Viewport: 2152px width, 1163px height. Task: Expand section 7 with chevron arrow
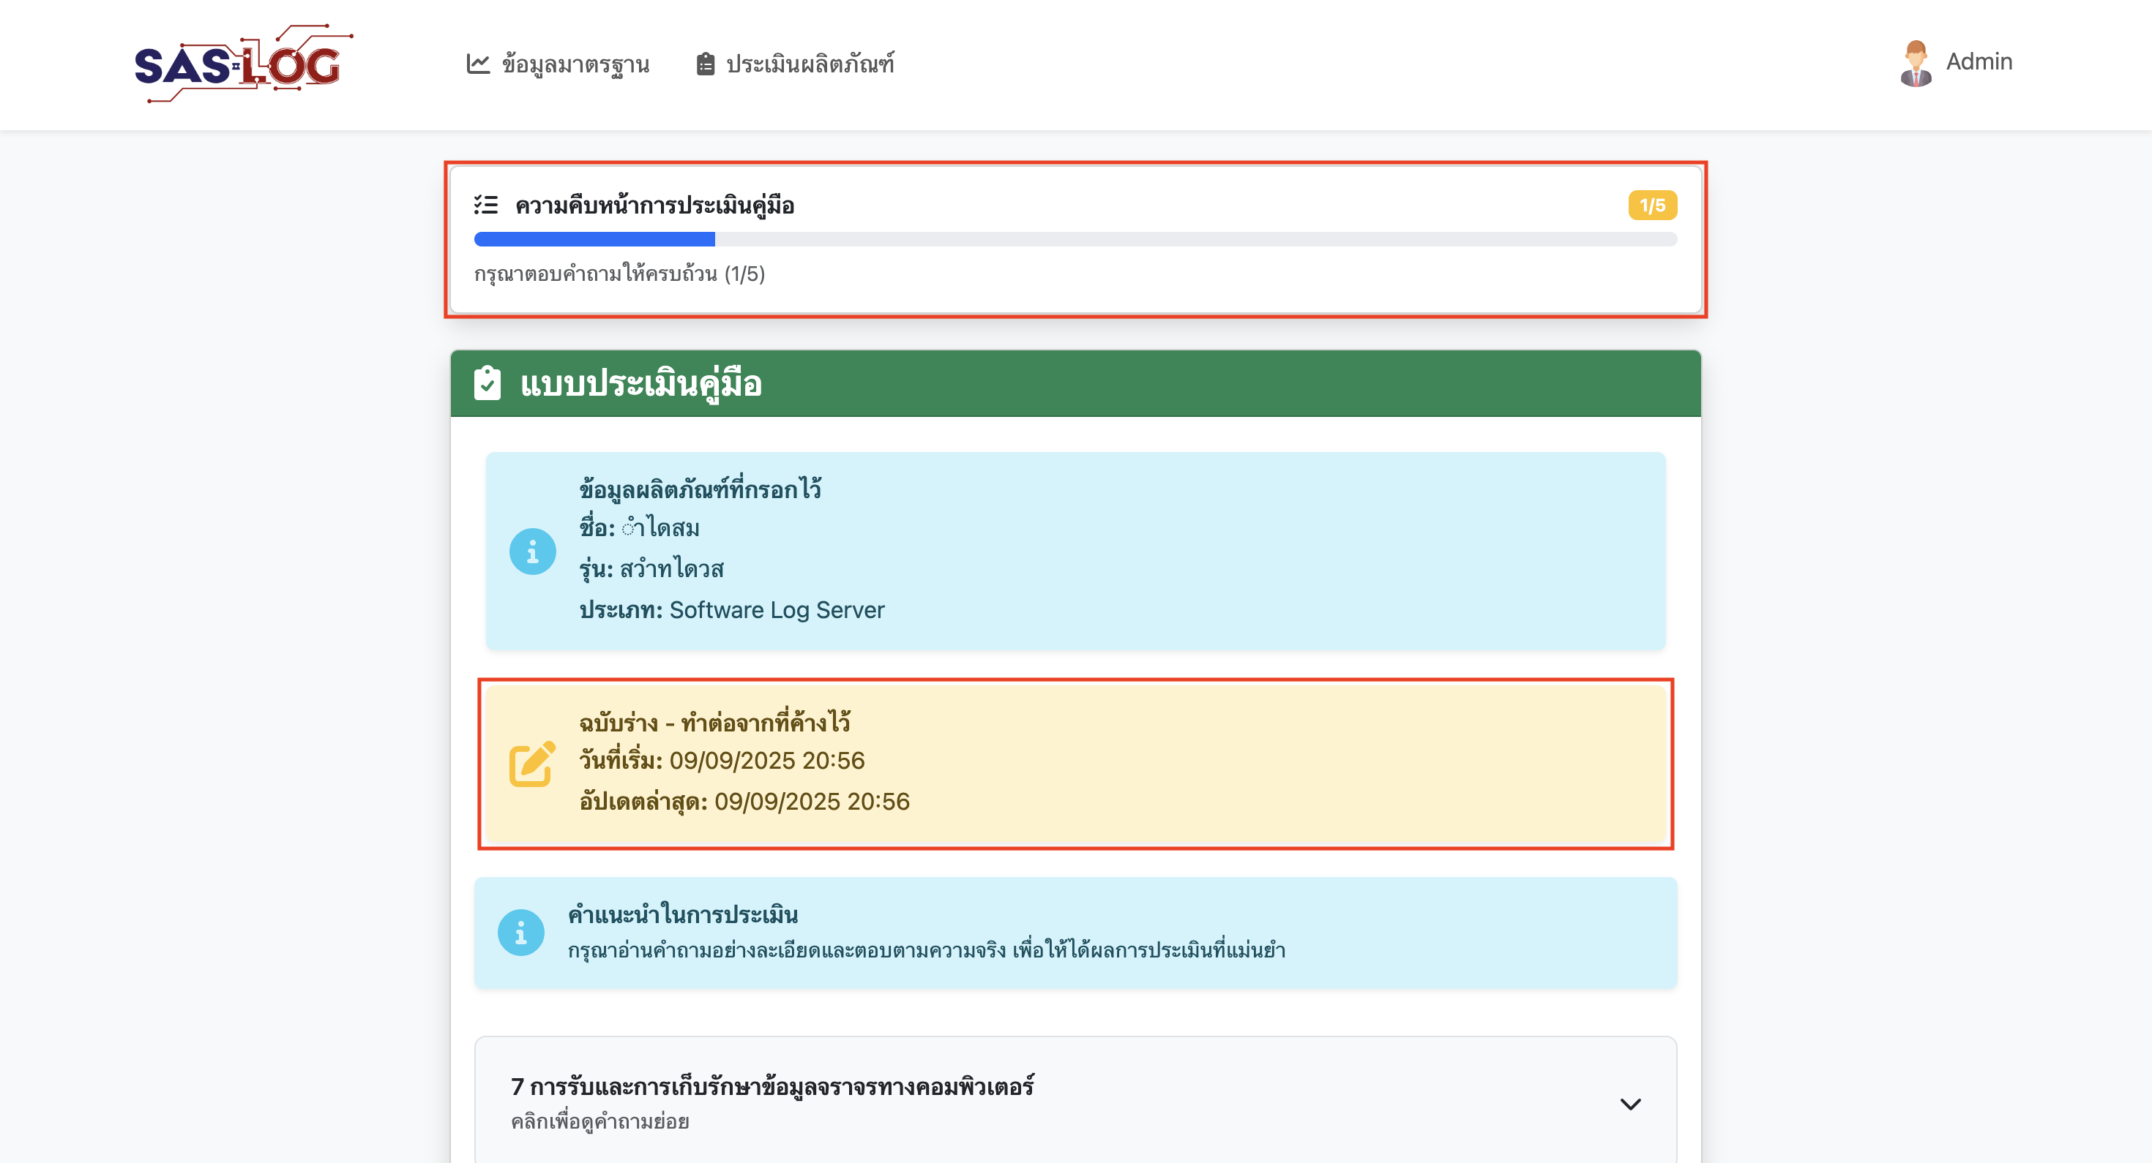(x=1630, y=1104)
